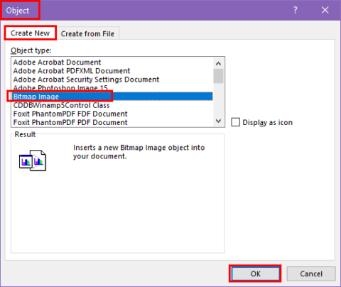Dismiss dialog with Cancel button
341x287 pixels.
pos(311,274)
